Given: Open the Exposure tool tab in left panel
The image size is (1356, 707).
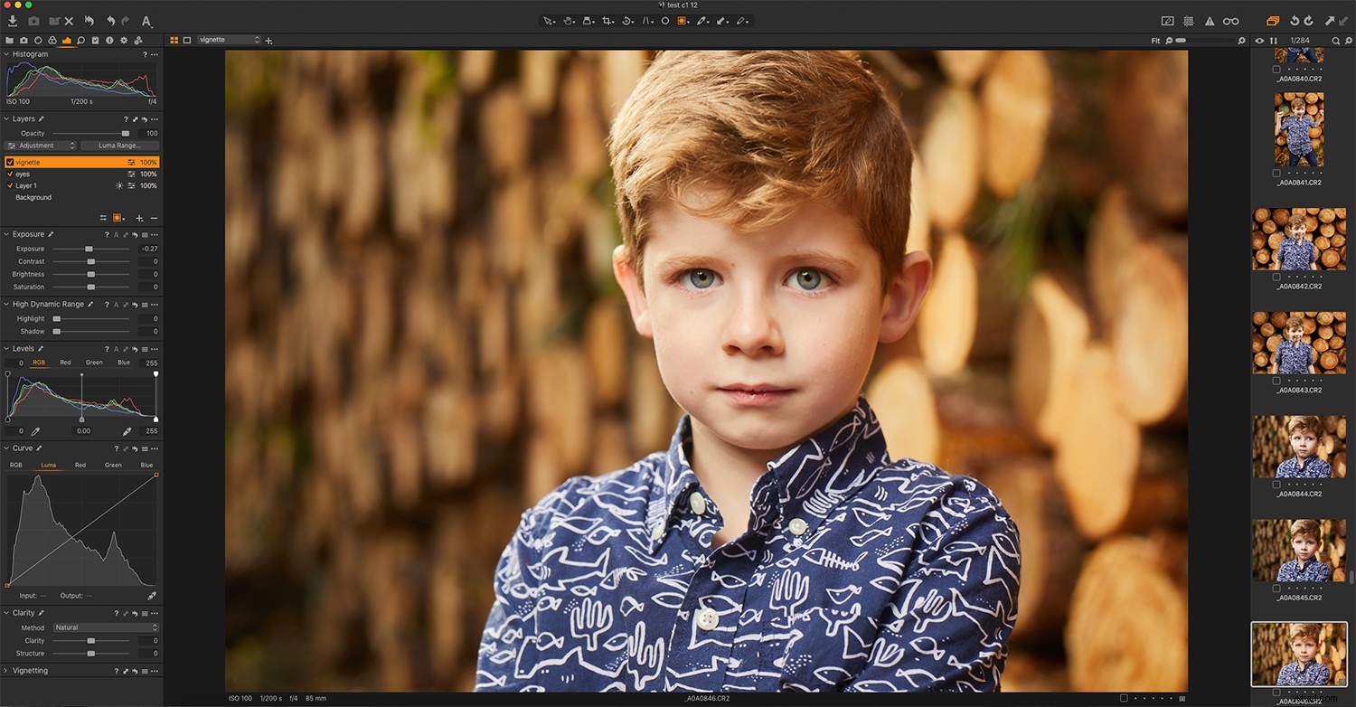Looking at the screenshot, I should point(66,41).
